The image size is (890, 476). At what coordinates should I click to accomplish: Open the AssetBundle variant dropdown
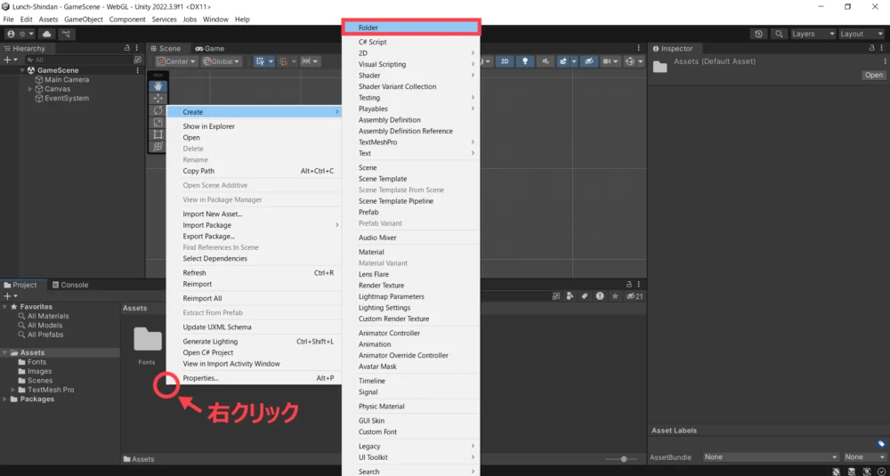pos(864,456)
